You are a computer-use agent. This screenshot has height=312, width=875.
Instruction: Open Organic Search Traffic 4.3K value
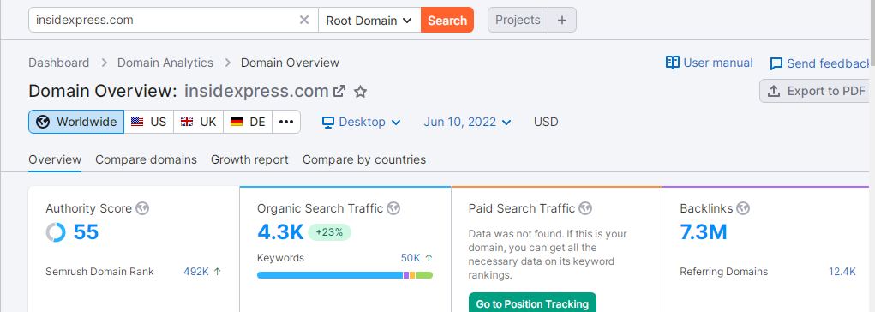click(x=280, y=232)
